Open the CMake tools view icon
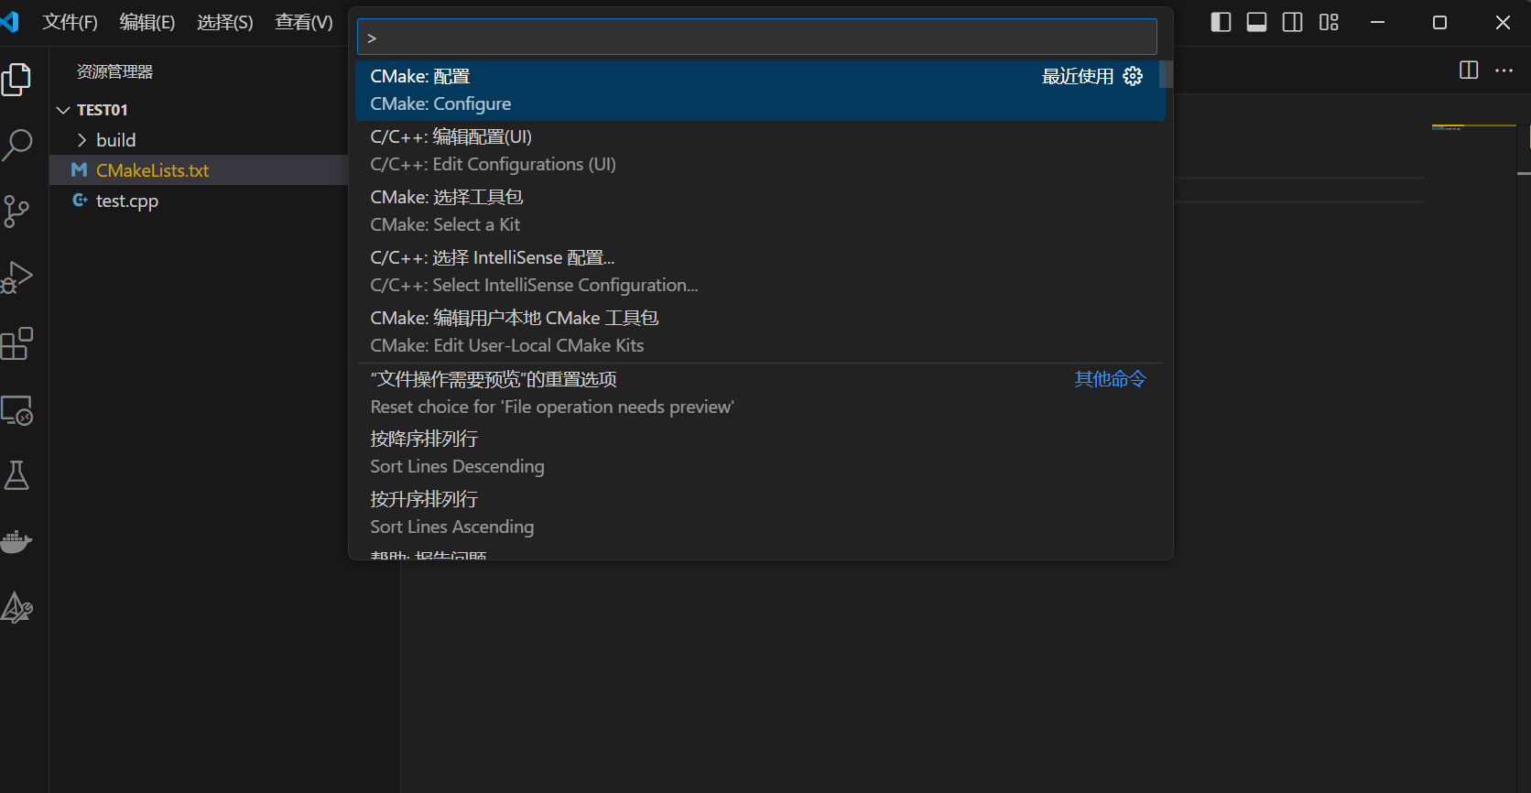Viewport: 1531px width, 793px height. click(x=16, y=608)
